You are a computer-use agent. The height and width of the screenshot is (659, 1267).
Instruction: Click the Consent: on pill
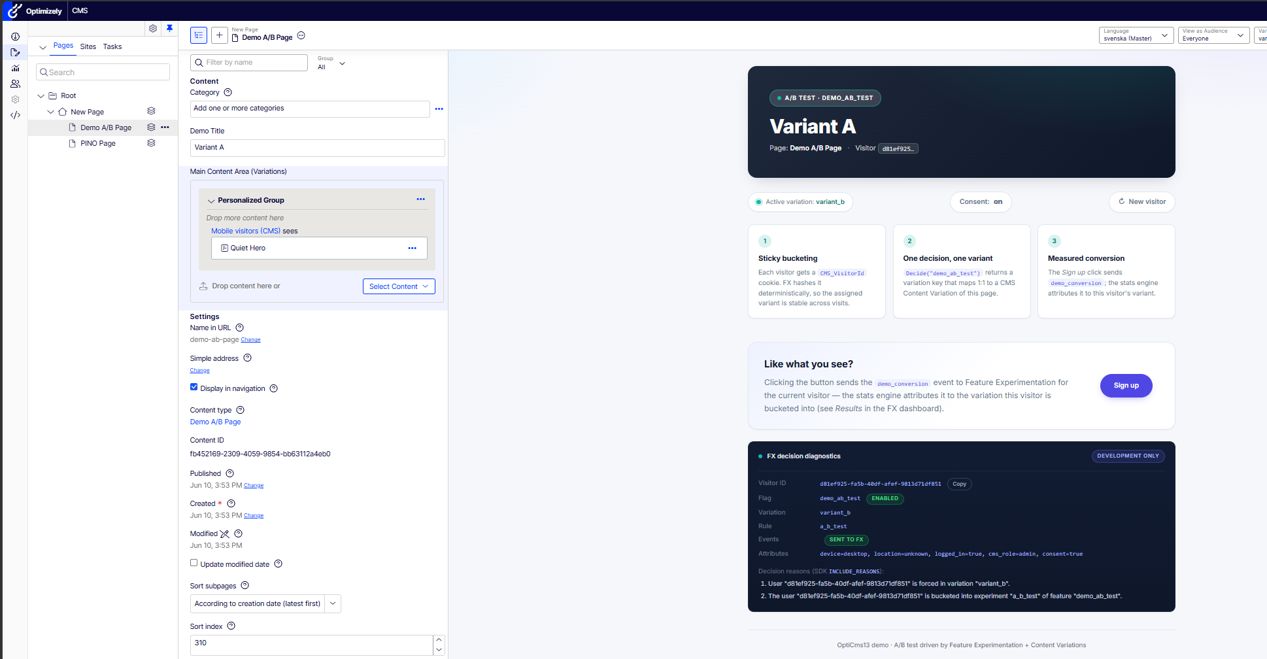[981, 201]
